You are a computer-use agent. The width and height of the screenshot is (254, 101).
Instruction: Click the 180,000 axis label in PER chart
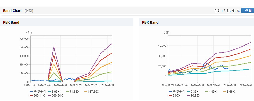(24, 56)
